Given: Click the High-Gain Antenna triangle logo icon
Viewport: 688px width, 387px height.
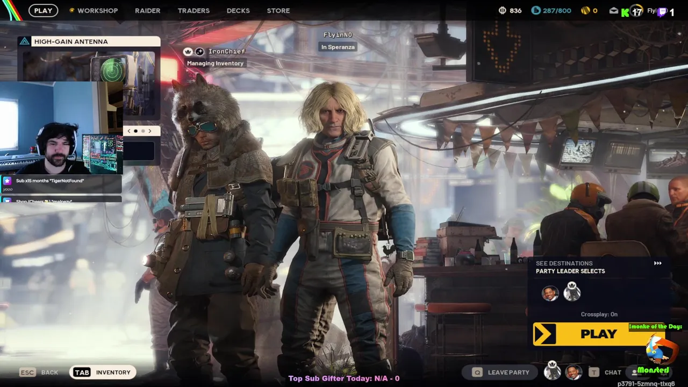Looking at the screenshot, I should click(x=24, y=41).
